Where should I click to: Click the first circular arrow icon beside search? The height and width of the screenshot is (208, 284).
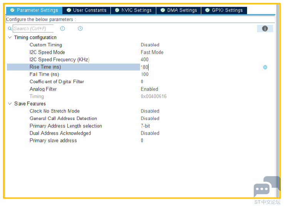(x=62, y=28)
